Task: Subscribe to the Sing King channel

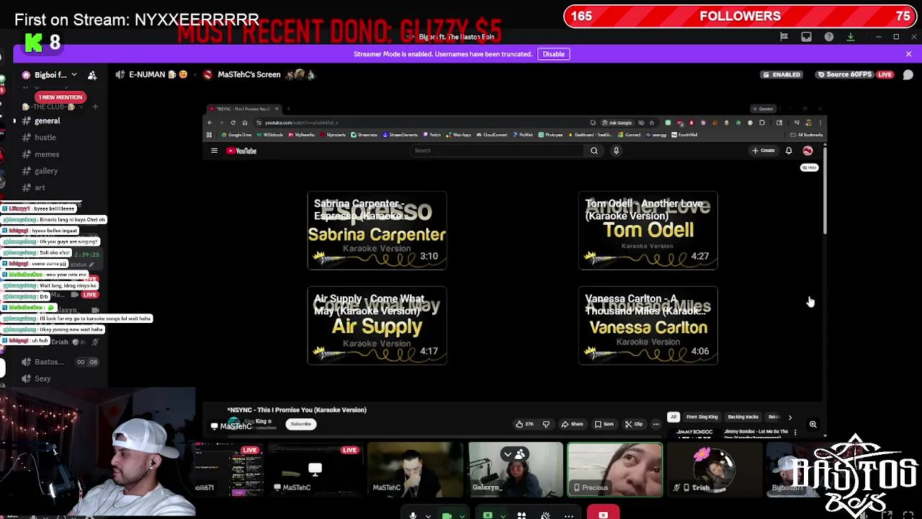Action: [x=301, y=424]
